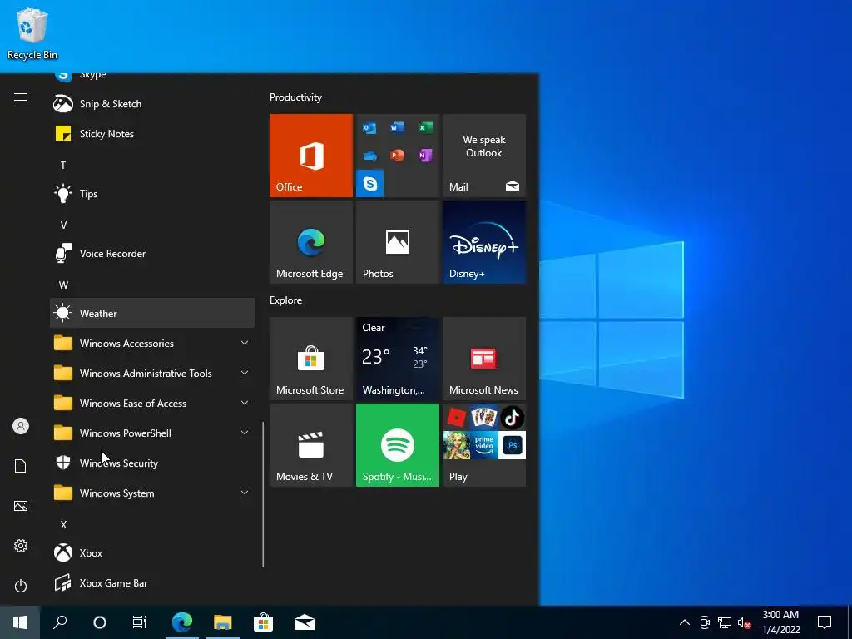Open the Excel icon in the Office folder tile
852x639 pixels.
tap(425, 127)
